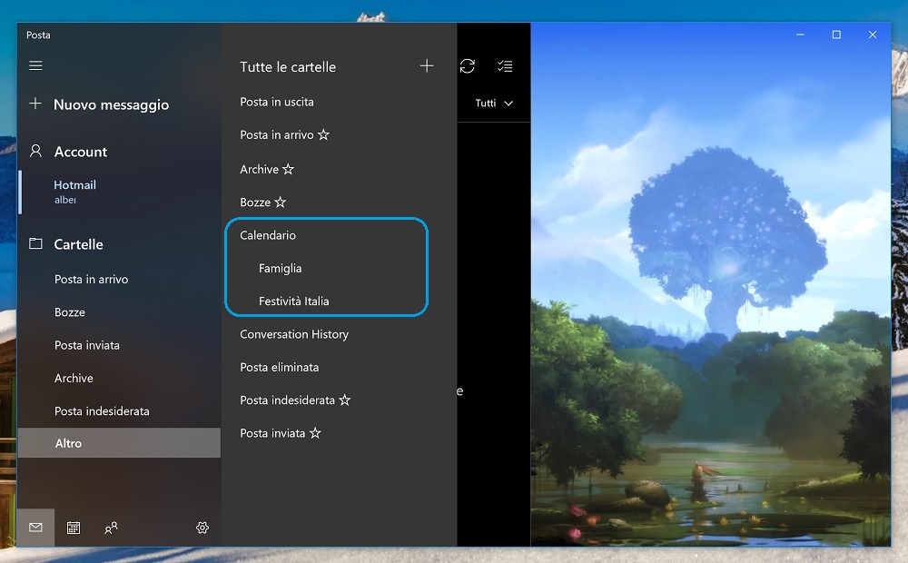Select Posta in uscita folder
The width and height of the screenshot is (908, 563).
[x=277, y=102]
